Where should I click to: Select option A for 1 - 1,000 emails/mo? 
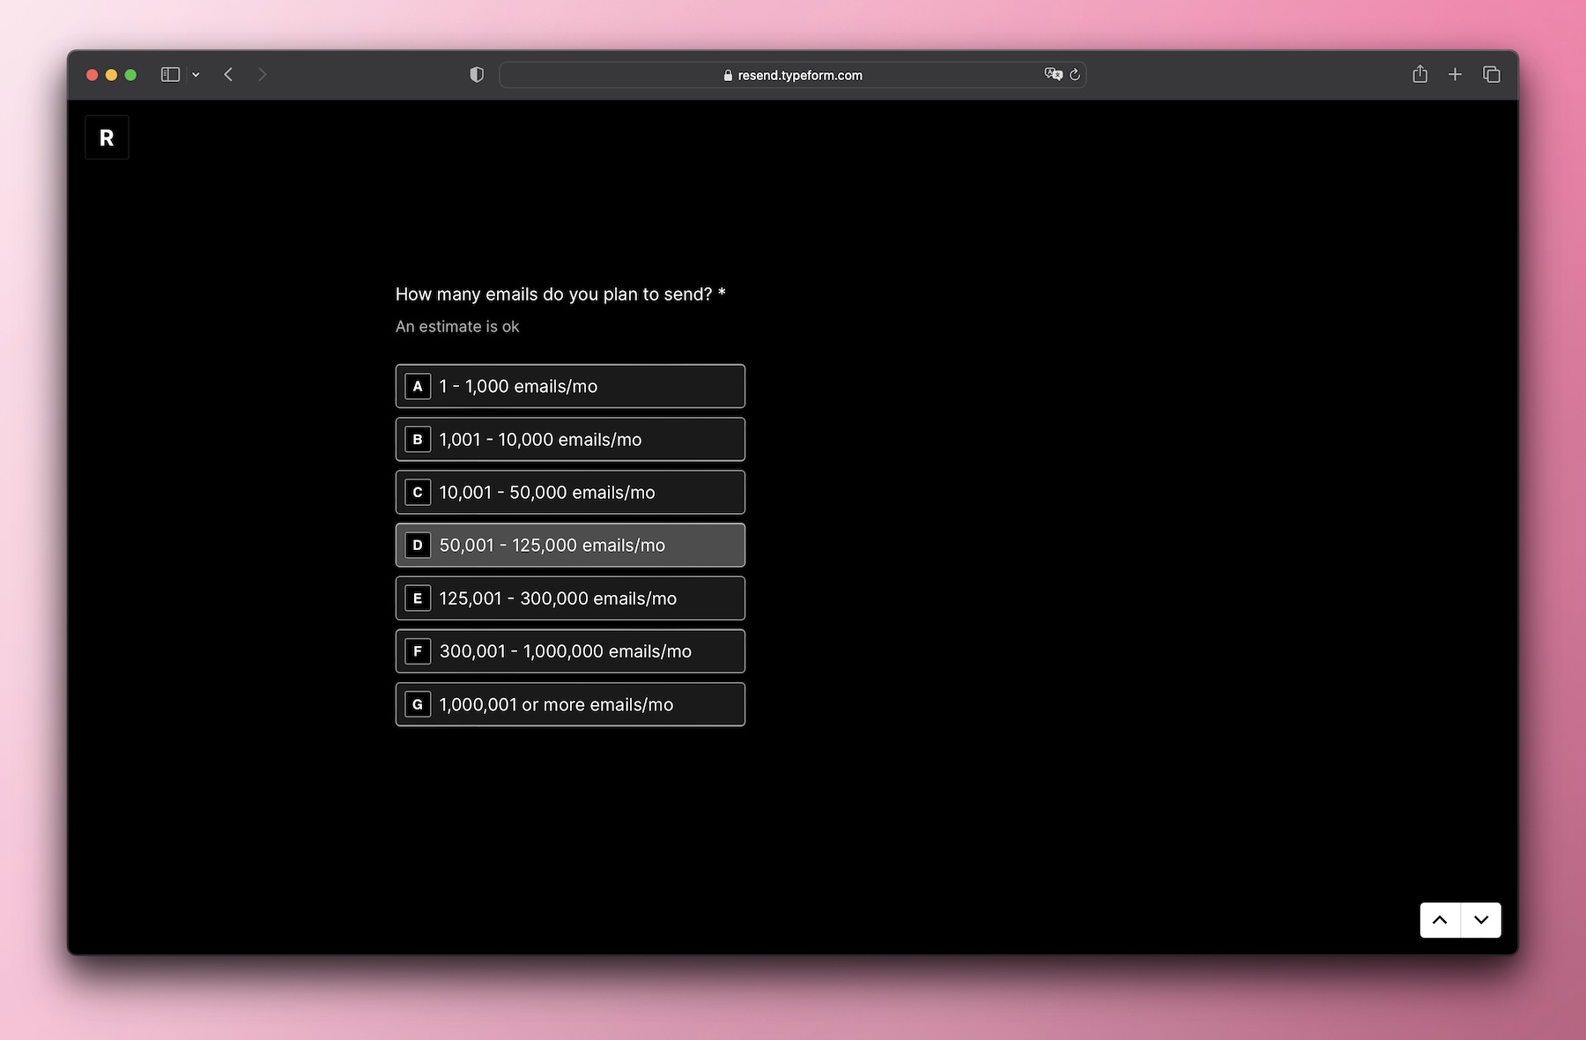pos(570,386)
